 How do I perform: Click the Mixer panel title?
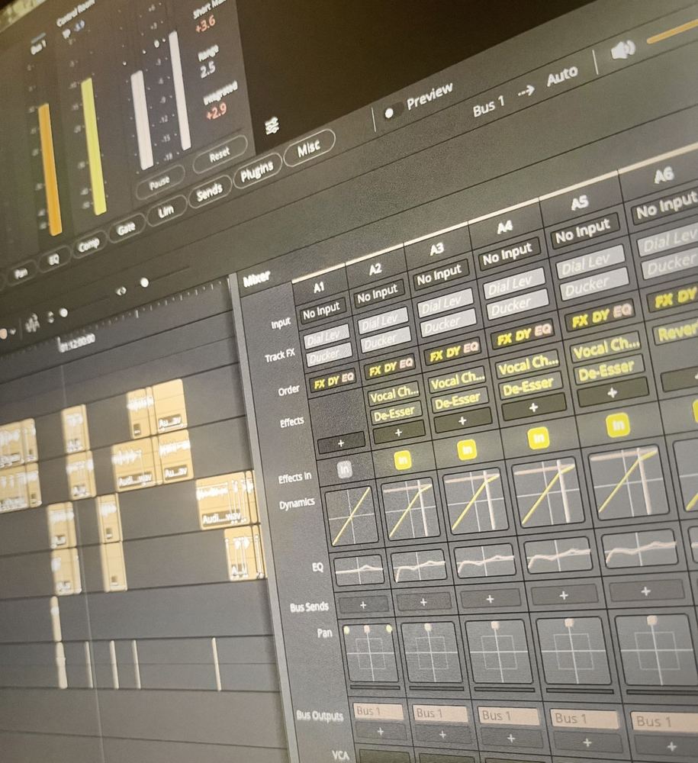coord(256,278)
